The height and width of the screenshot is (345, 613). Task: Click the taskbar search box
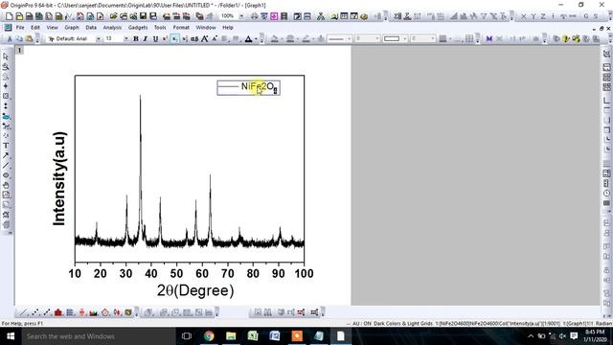[98, 336]
